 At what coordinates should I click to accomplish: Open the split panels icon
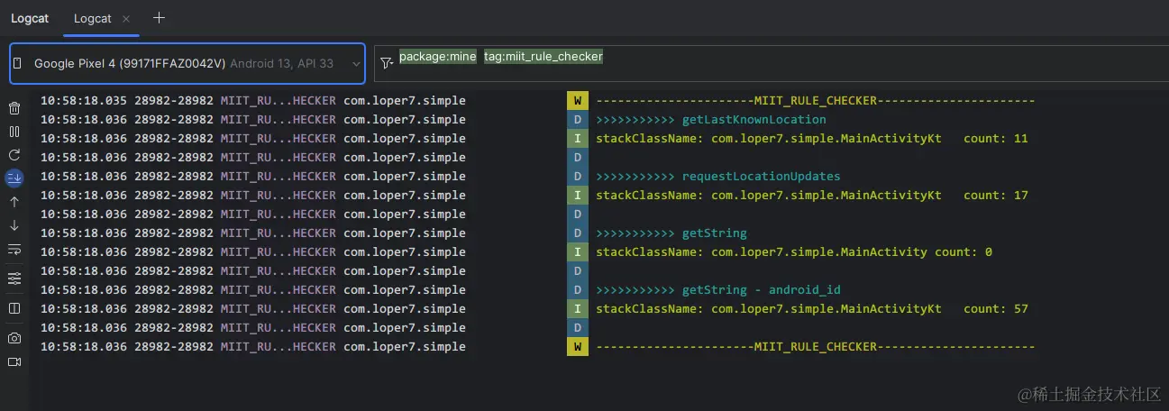coord(14,308)
